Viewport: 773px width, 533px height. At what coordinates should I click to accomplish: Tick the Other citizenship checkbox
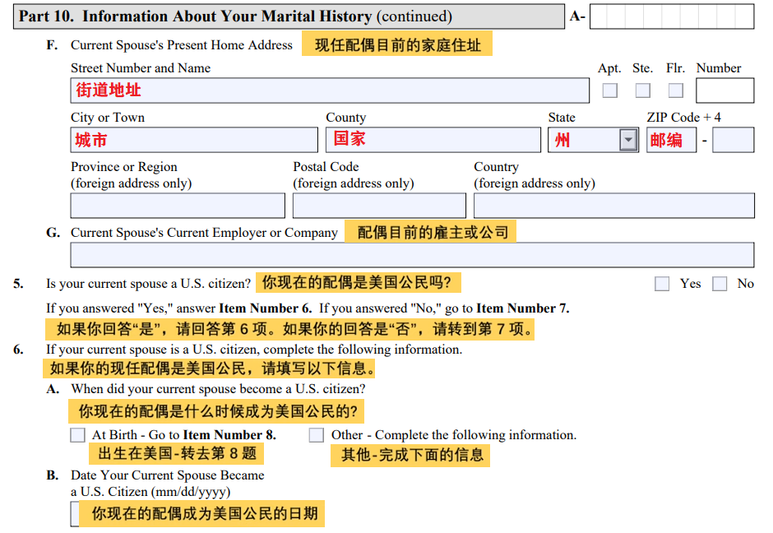[317, 435]
